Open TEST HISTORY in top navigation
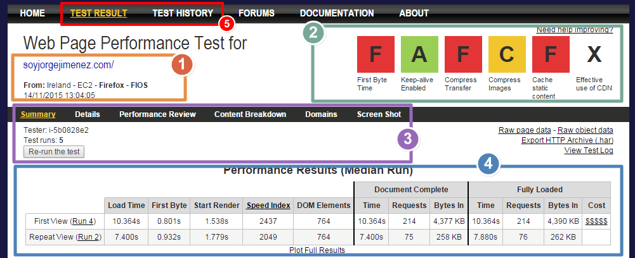 pyautogui.click(x=183, y=13)
